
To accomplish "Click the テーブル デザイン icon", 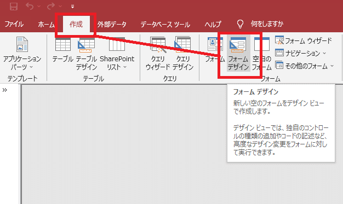I will 87,45.
